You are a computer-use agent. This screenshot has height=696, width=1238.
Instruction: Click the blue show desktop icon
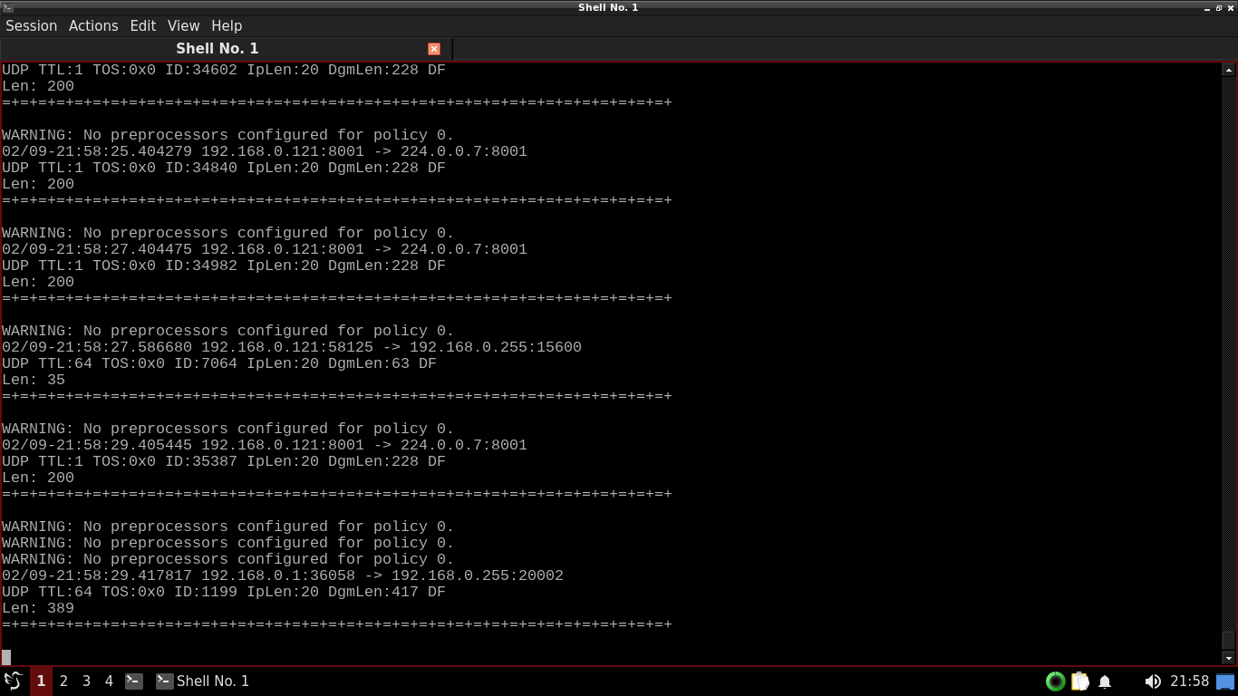tap(1225, 681)
